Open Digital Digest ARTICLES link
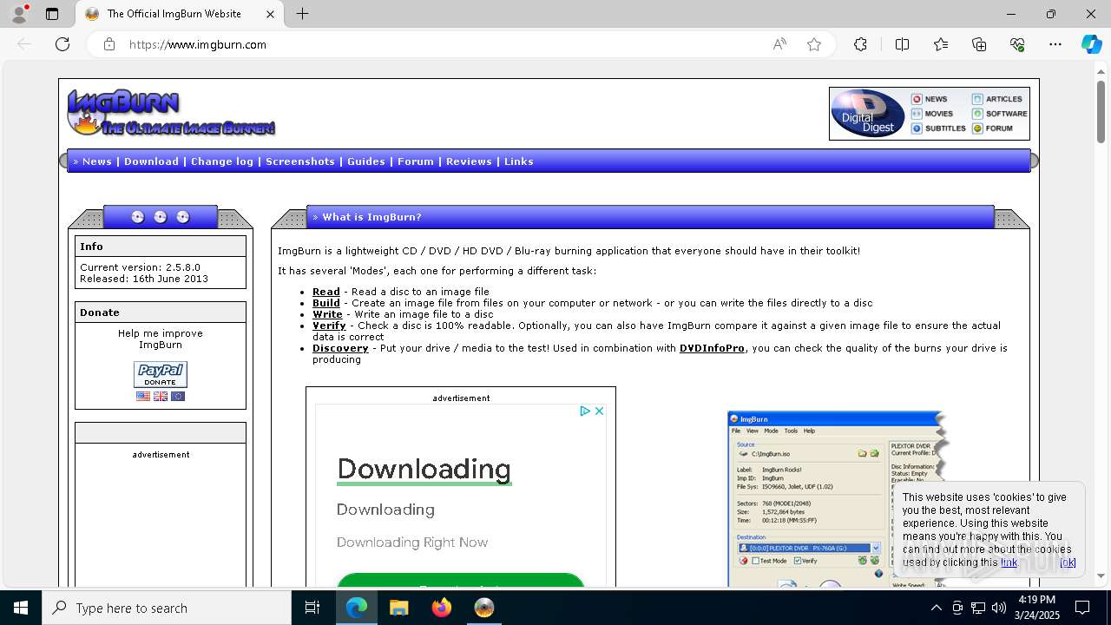This screenshot has height=625, width=1111. coord(997,99)
